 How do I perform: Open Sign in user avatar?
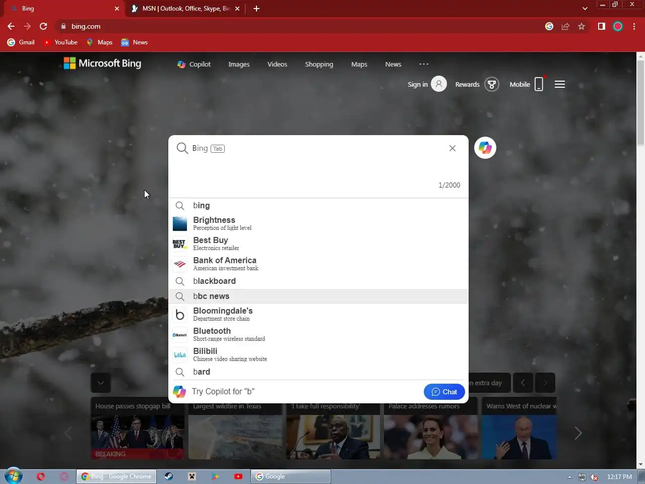pos(439,84)
